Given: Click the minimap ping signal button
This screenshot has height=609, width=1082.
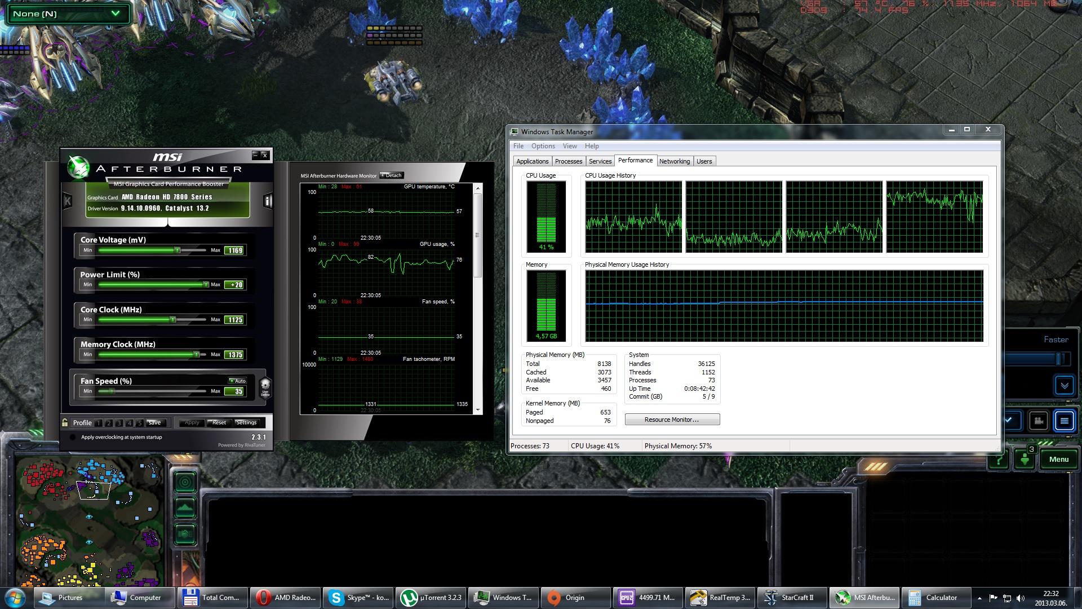Looking at the screenshot, I should point(185,482).
